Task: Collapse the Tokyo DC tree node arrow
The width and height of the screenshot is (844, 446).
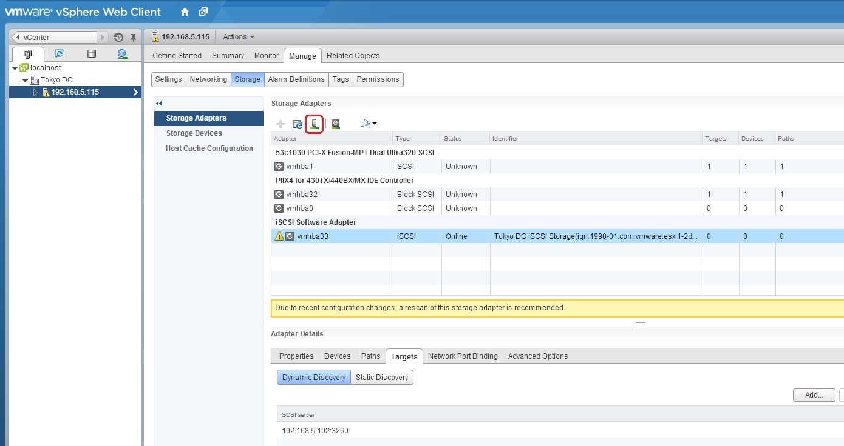Action: 26,81
